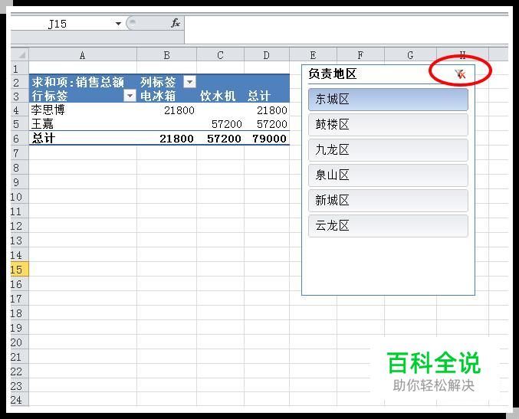This screenshot has height=419, width=519.
Task: Select column E header
Action: click(x=313, y=54)
